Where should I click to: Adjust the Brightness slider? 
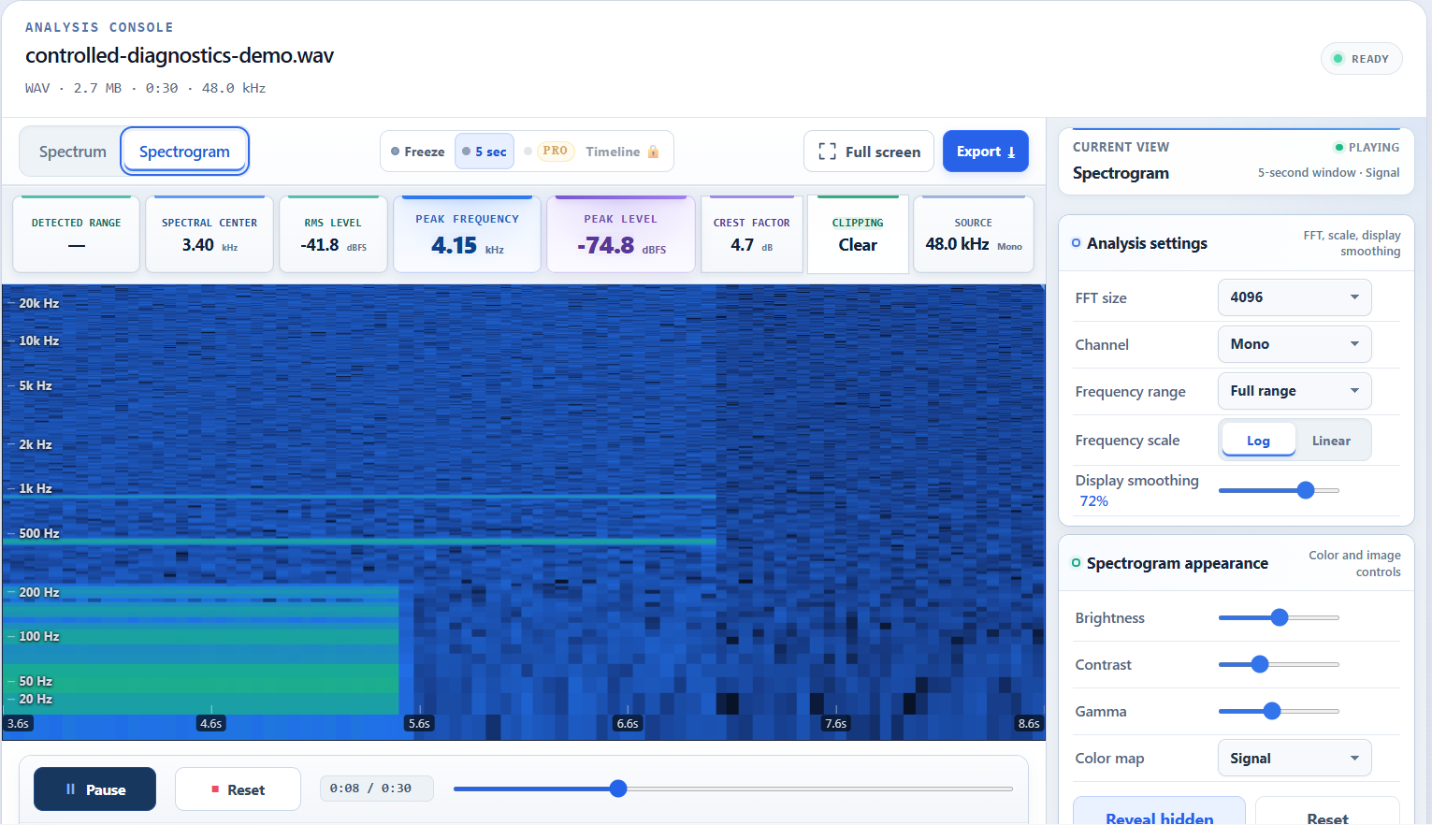1279,617
